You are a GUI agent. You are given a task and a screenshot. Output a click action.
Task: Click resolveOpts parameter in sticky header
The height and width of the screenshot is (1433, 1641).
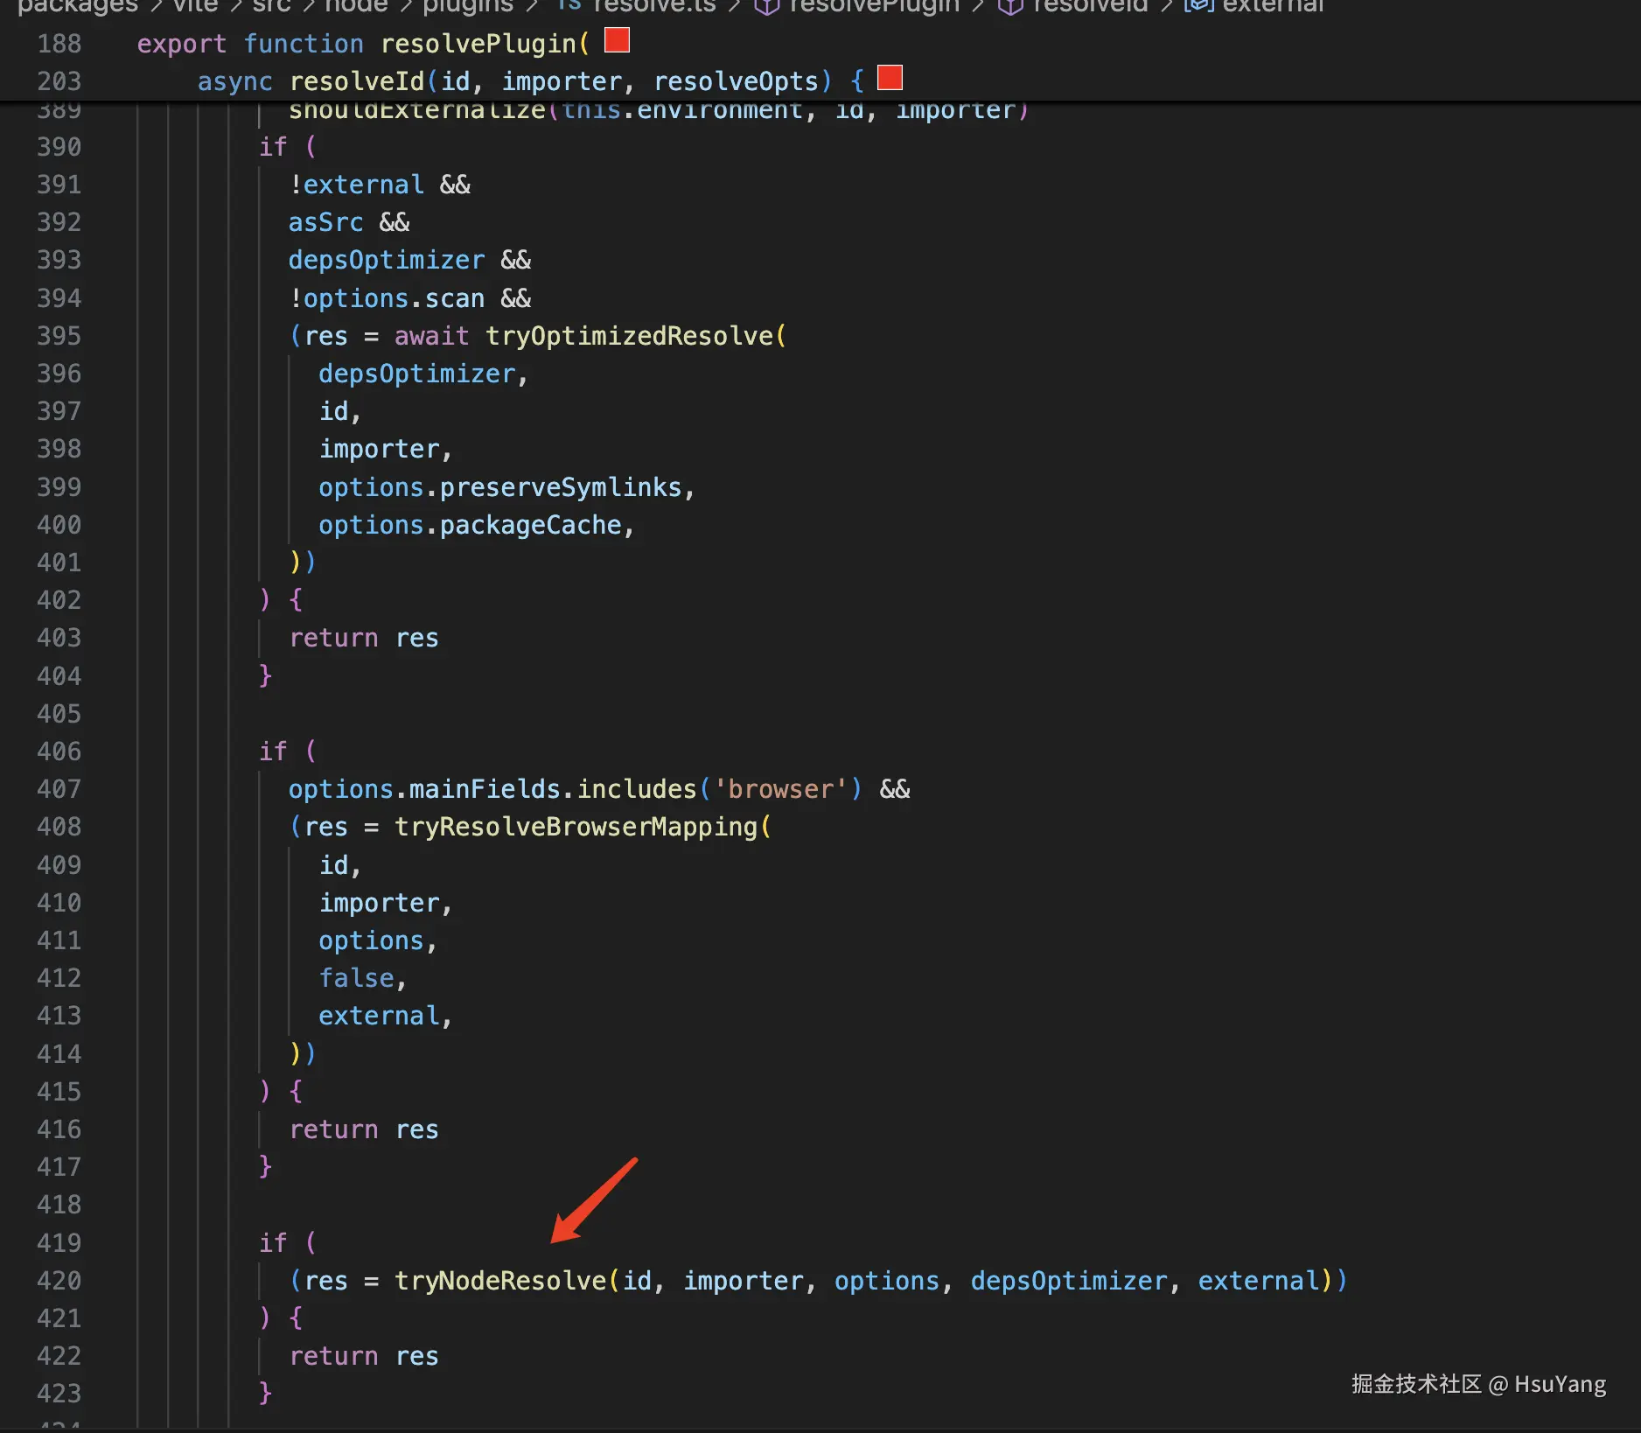coord(736,81)
